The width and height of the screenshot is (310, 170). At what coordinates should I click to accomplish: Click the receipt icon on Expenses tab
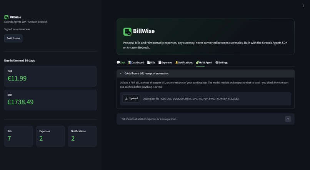160,62
